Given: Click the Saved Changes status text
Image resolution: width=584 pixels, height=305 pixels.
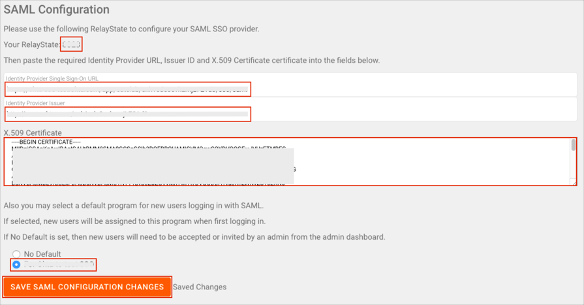Looking at the screenshot, I should [x=200, y=287].
